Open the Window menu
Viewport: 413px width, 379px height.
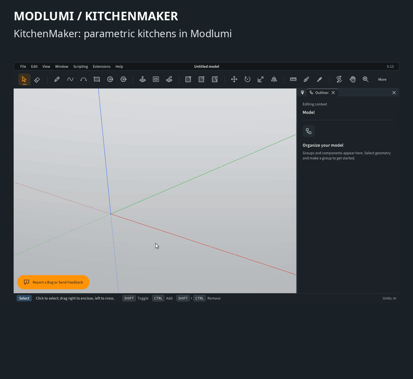coord(62,67)
